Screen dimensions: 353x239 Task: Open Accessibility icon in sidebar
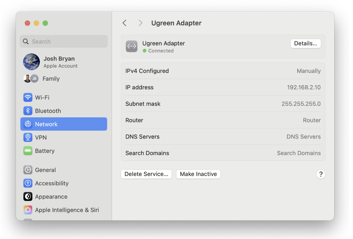[28, 183]
